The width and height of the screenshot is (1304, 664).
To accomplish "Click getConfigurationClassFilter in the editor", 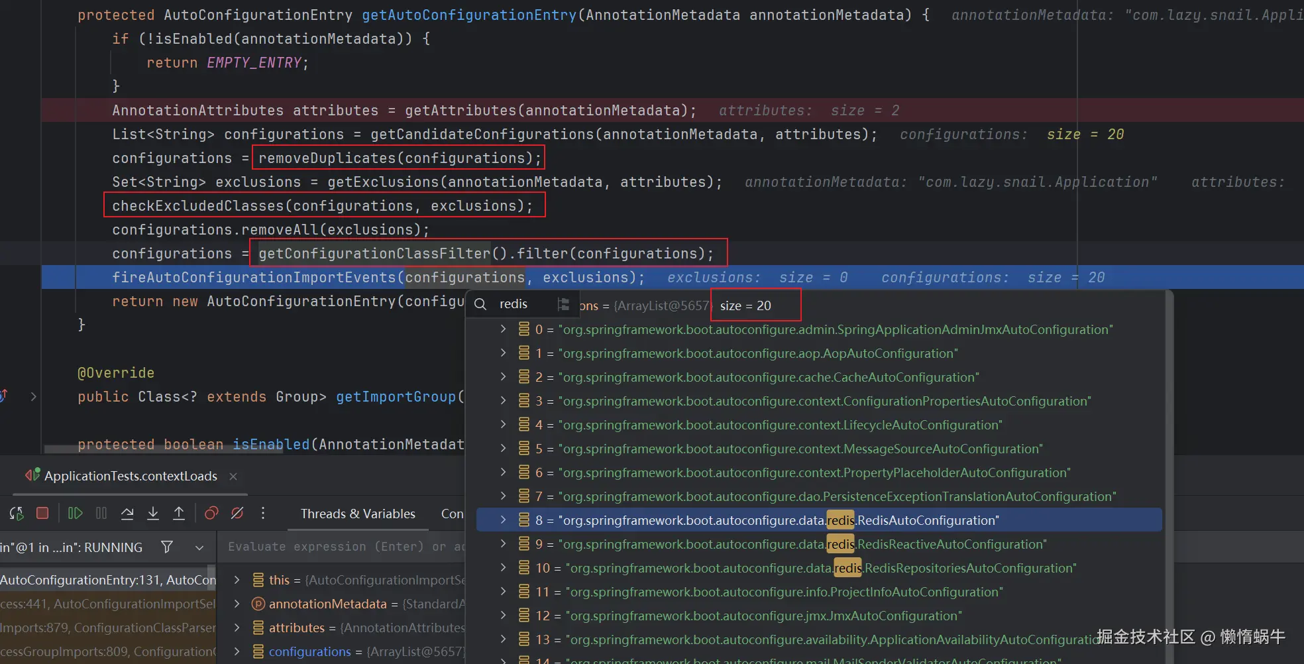I will click(374, 253).
